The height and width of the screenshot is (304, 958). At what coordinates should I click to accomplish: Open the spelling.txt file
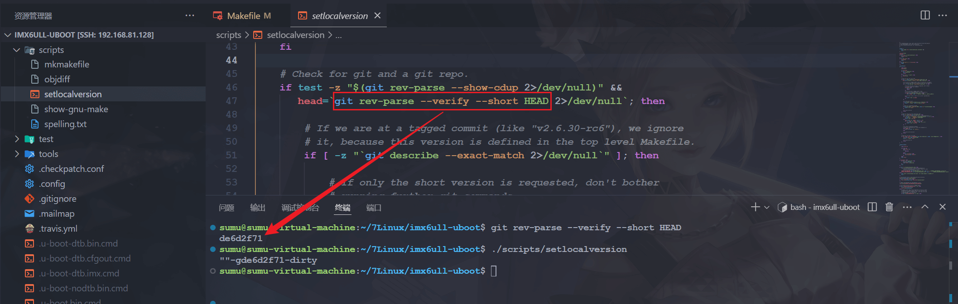click(65, 124)
